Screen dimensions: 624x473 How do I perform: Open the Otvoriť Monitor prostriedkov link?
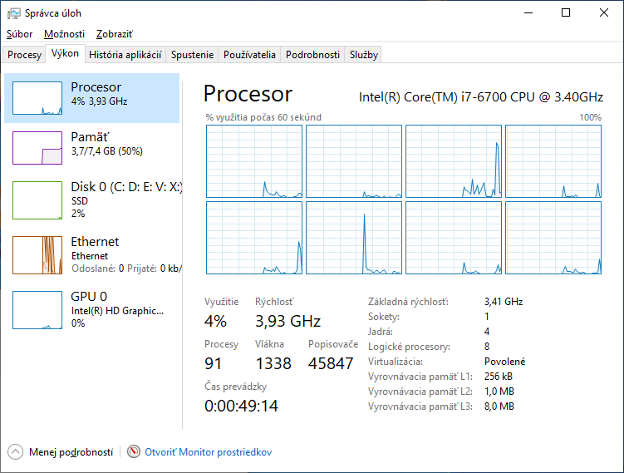pyautogui.click(x=208, y=452)
